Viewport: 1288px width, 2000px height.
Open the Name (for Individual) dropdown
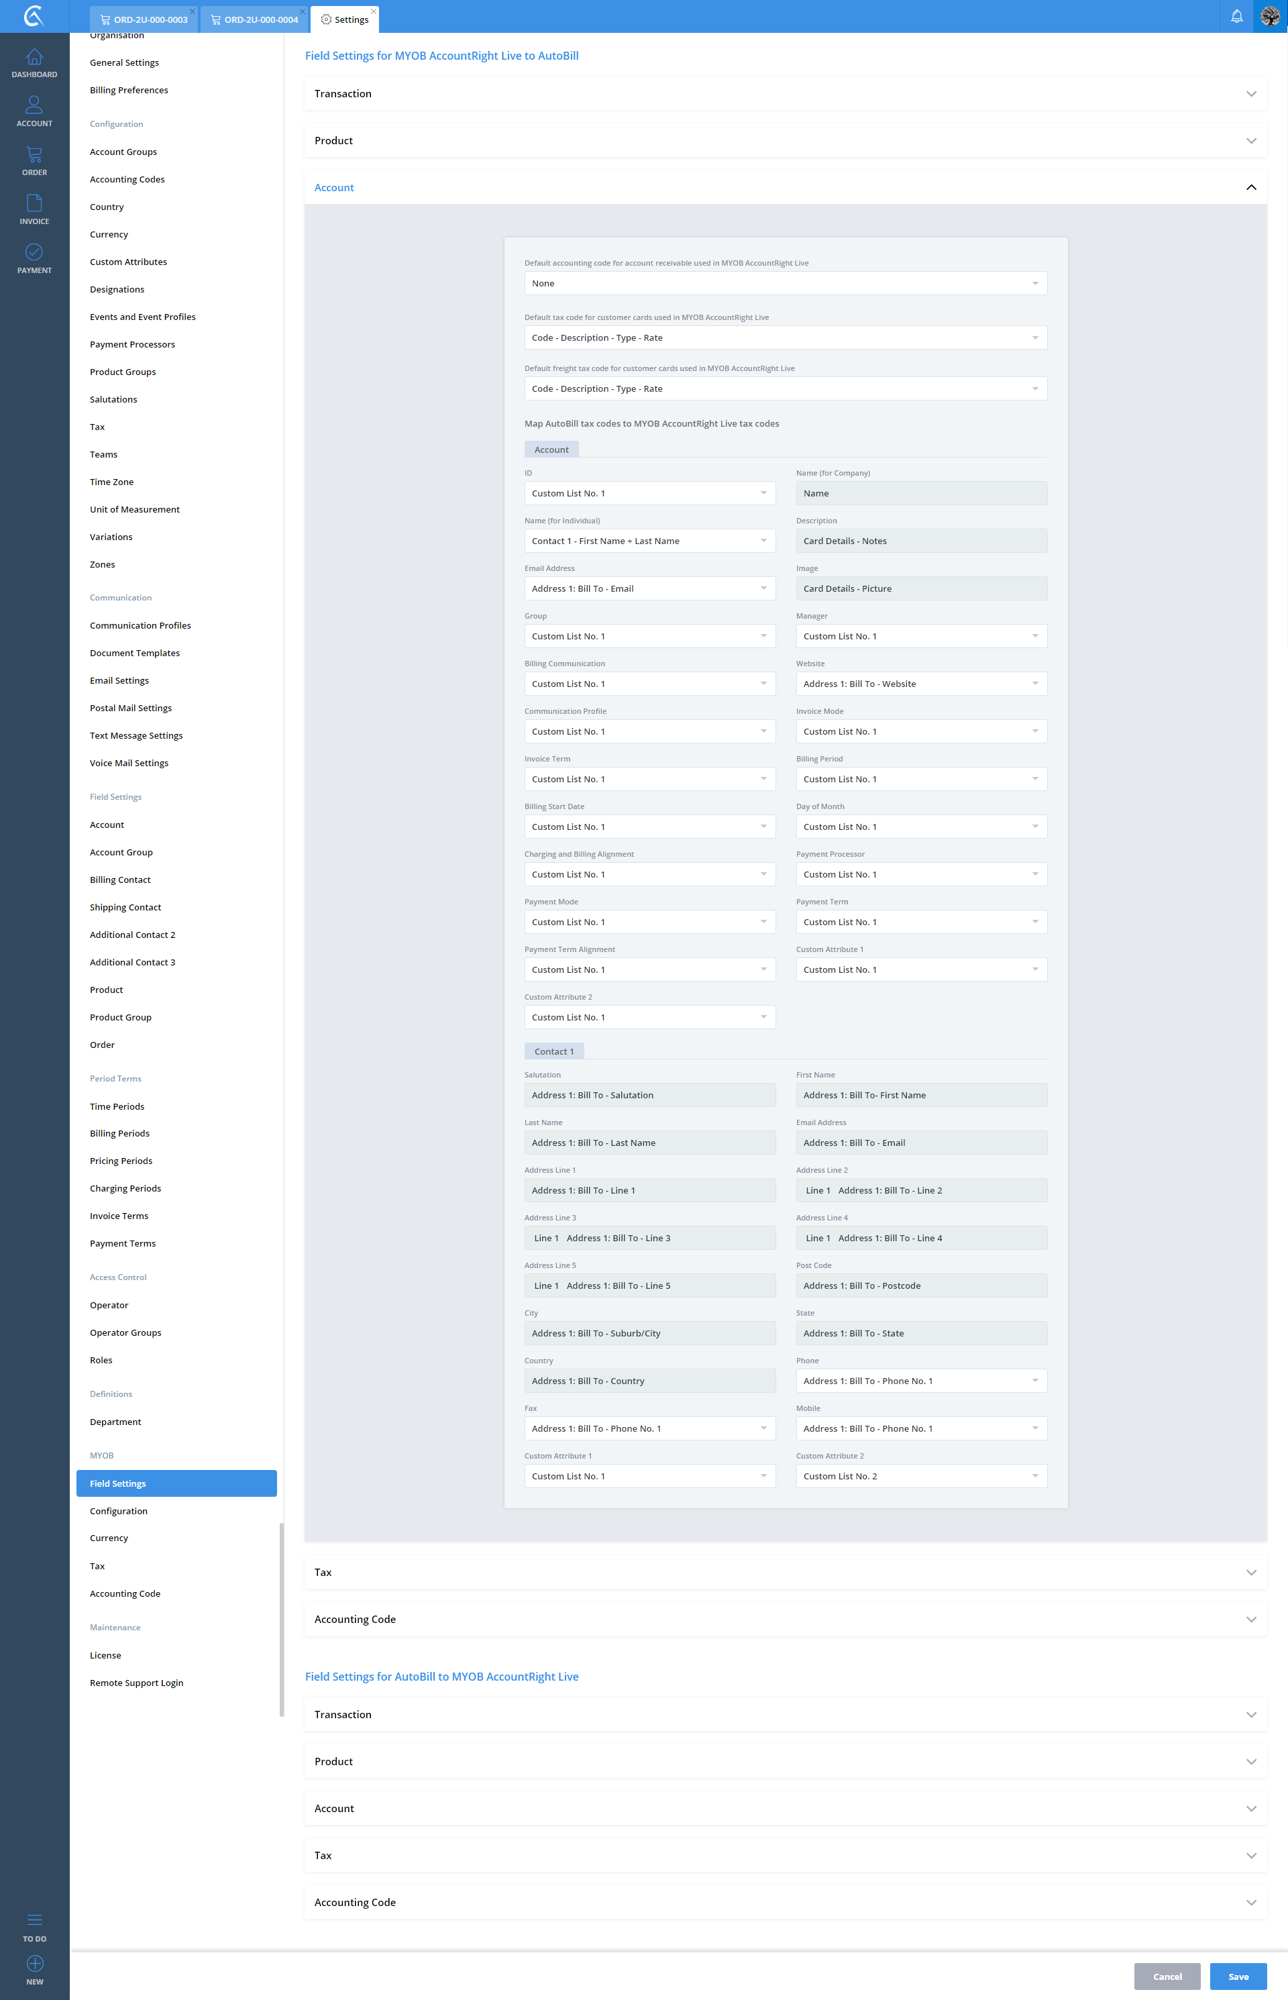[649, 541]
